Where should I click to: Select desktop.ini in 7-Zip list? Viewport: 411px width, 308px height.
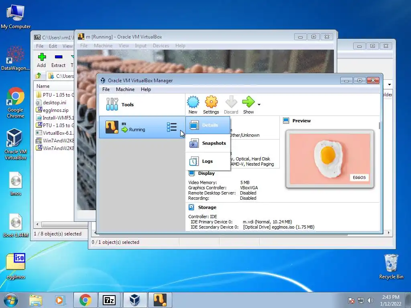(55, 102)
